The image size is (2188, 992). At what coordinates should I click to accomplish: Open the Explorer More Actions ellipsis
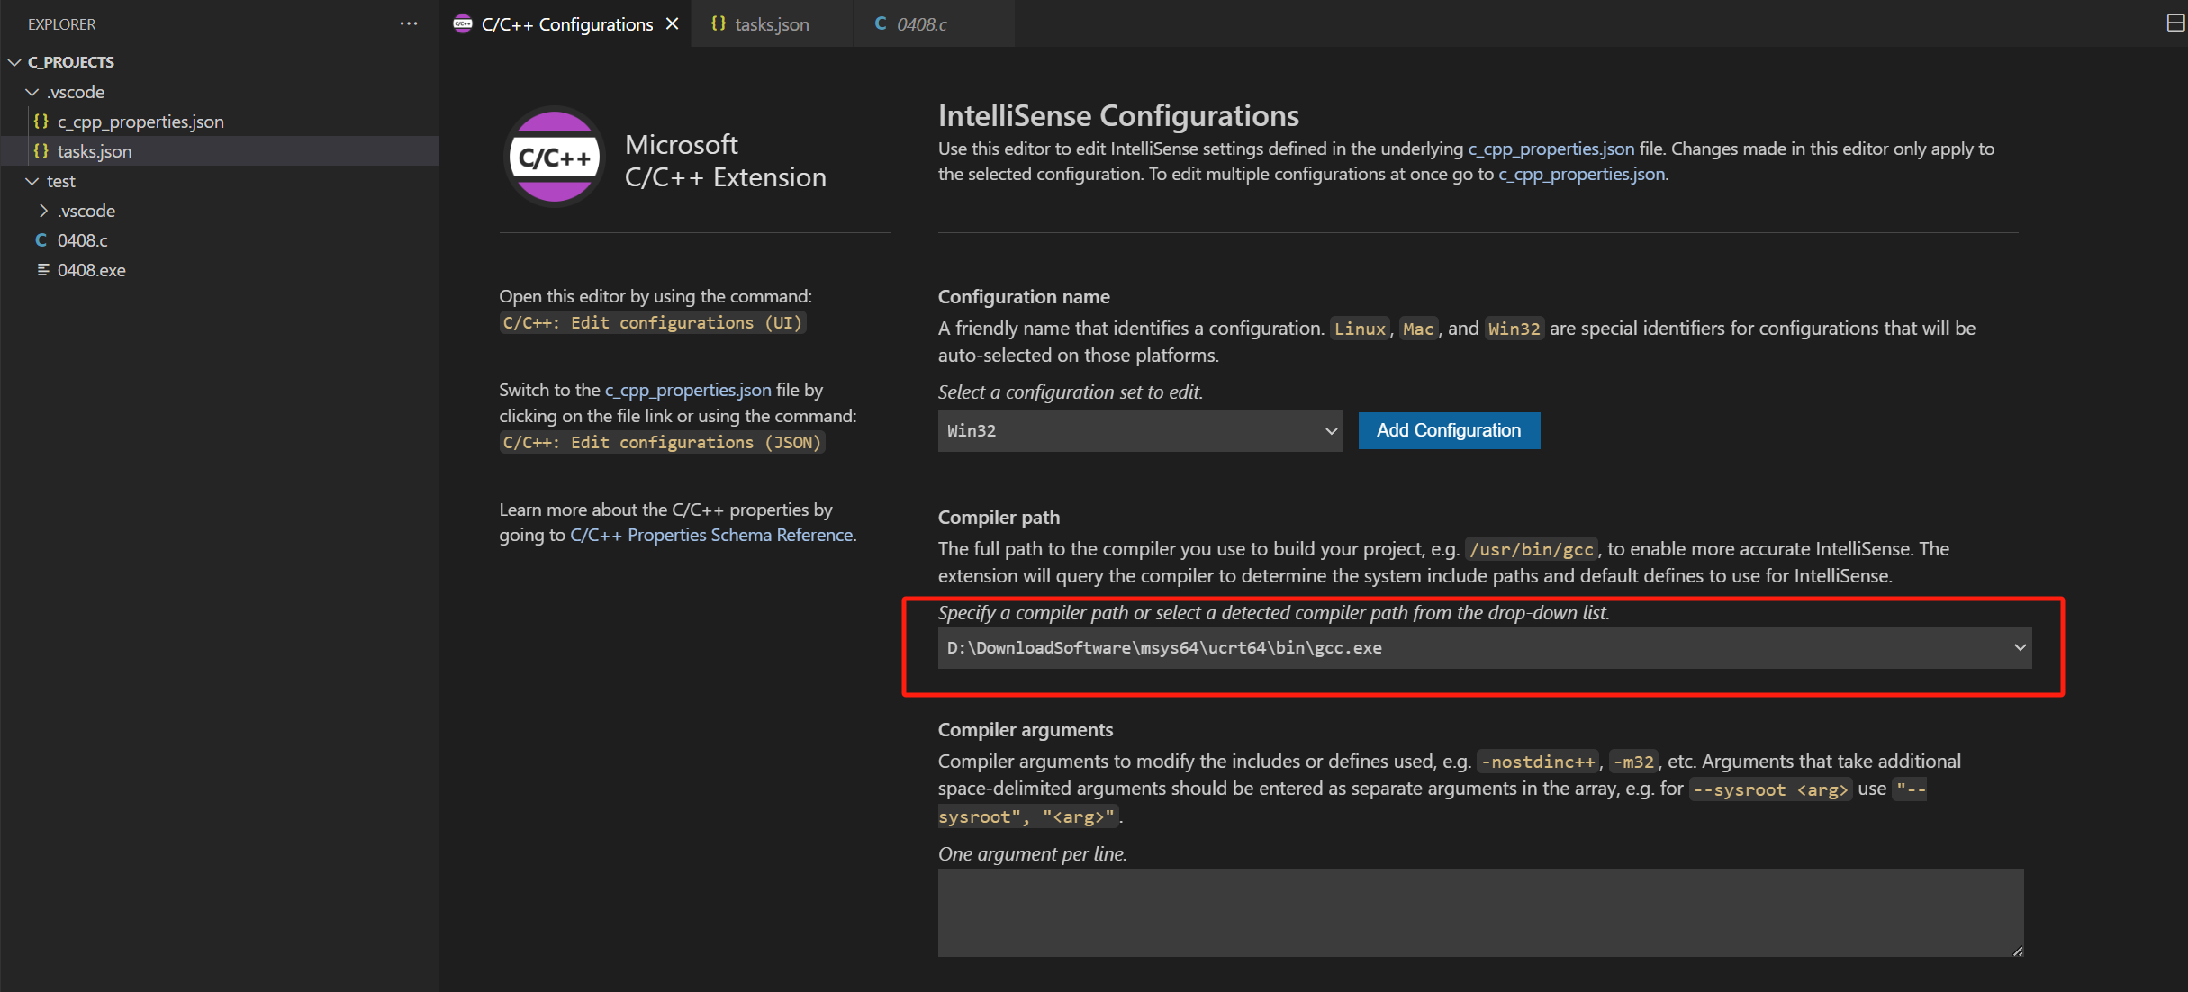(408, 23)
